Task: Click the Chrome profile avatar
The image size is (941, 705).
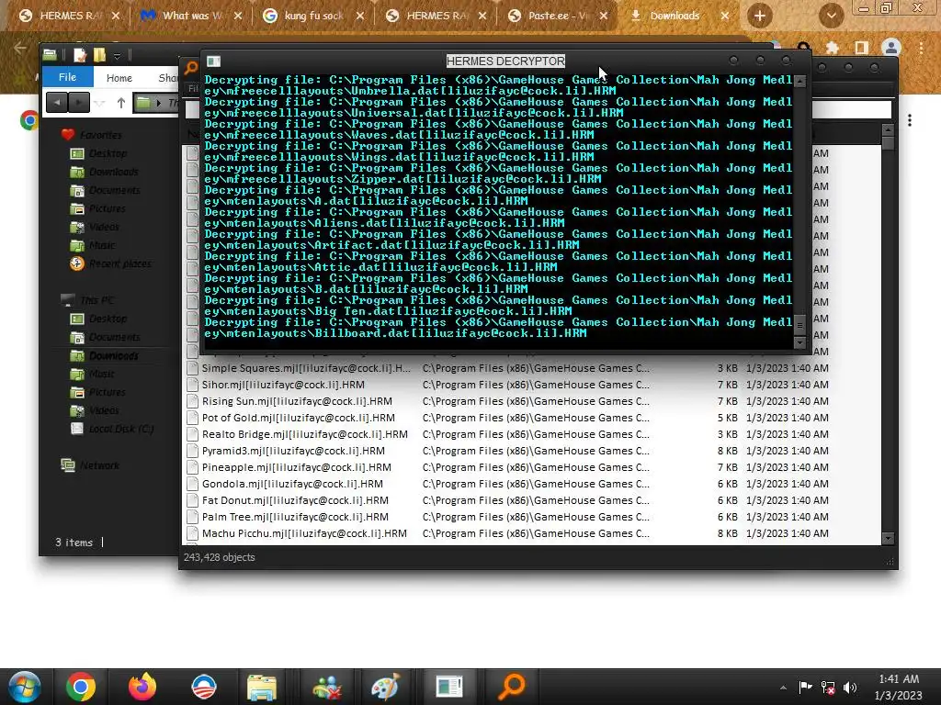Action: (x=891, y=48)
